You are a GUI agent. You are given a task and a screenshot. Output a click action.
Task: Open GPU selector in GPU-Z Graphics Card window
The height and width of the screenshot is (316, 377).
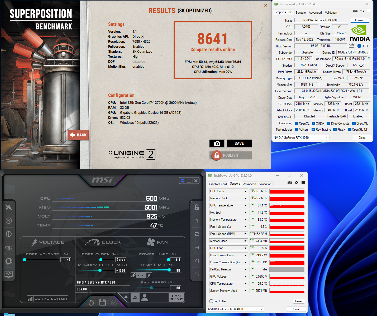click(301, 138)
